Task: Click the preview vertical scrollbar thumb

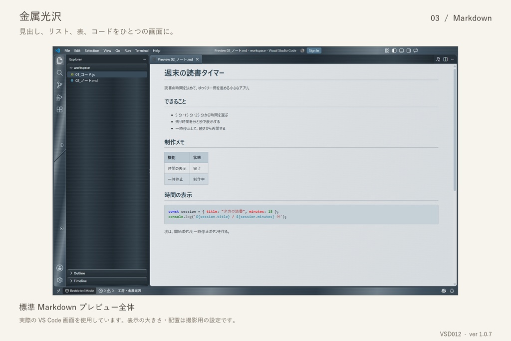Action: click(455, 129)
